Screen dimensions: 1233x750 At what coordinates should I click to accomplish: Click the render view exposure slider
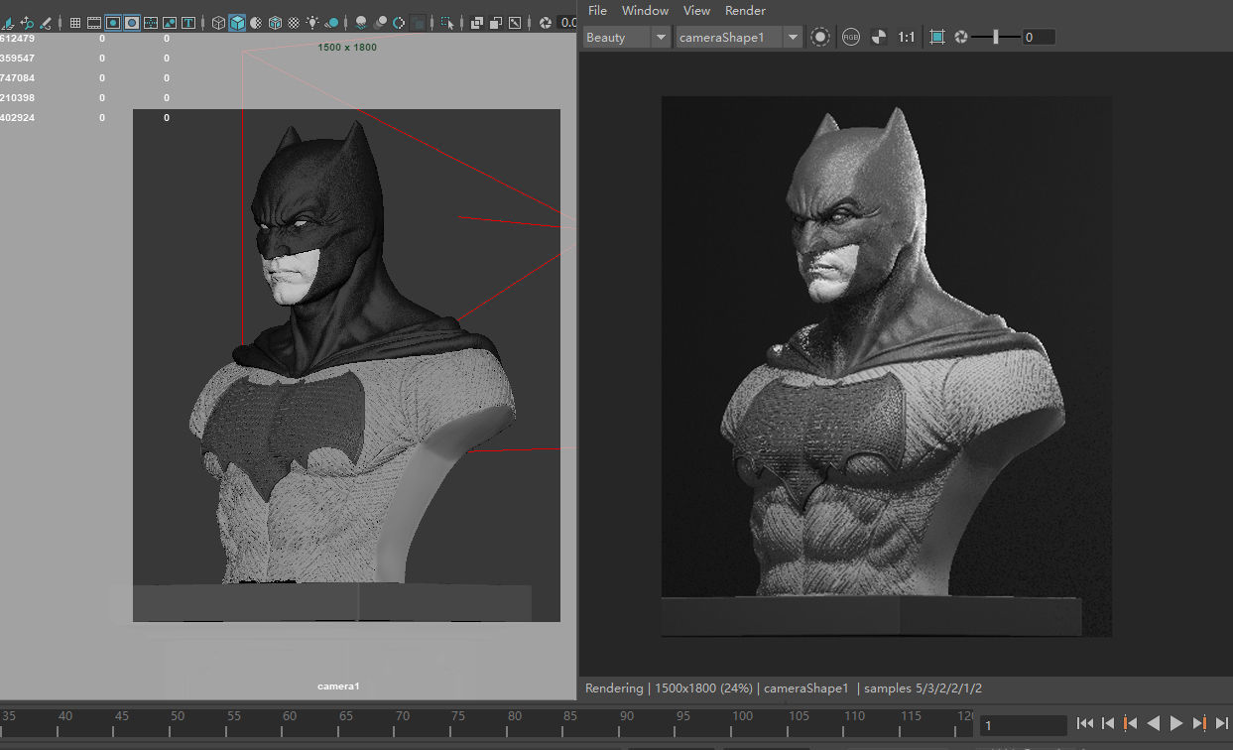tap(996, 37)
